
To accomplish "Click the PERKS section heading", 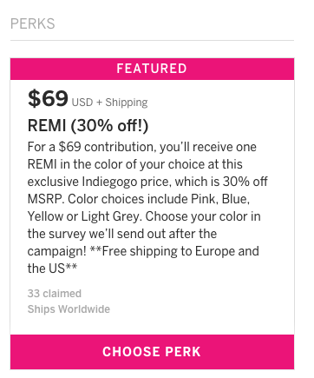I will (33, 23).
